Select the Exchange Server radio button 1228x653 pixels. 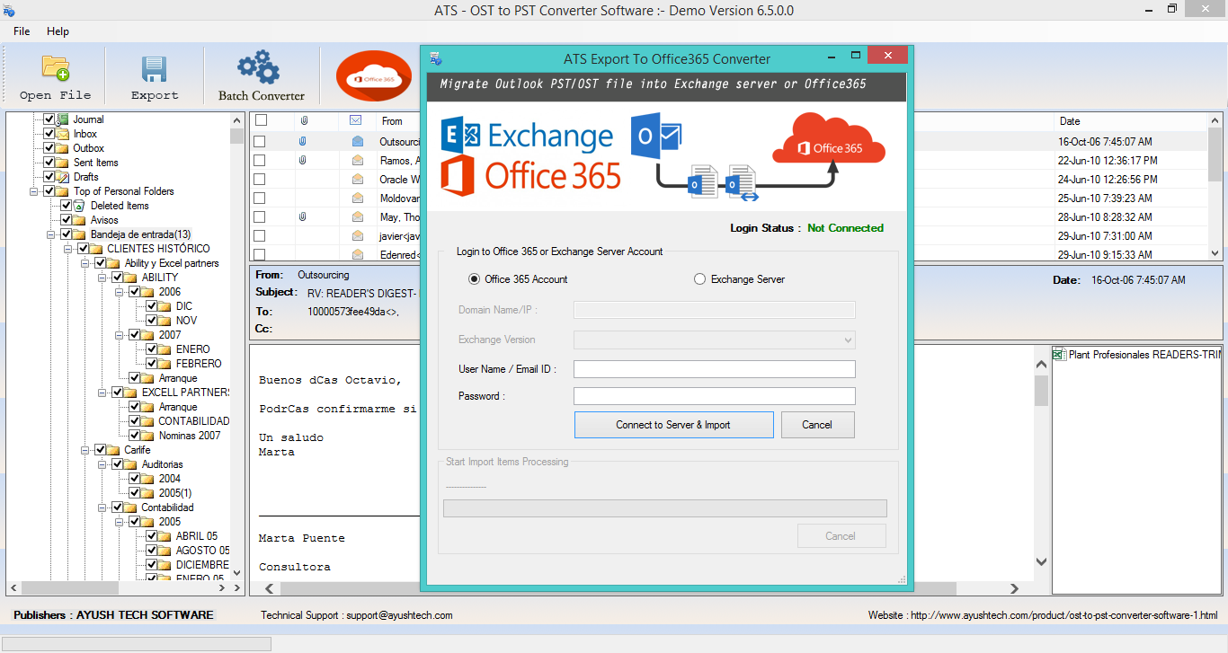pyautogui.click(x=699, y=278)
